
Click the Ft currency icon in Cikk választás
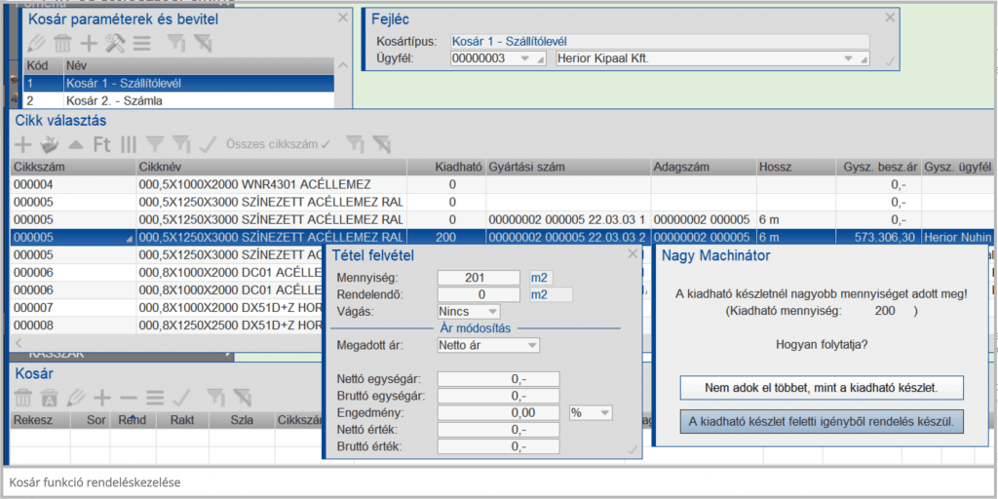[101, 145]
